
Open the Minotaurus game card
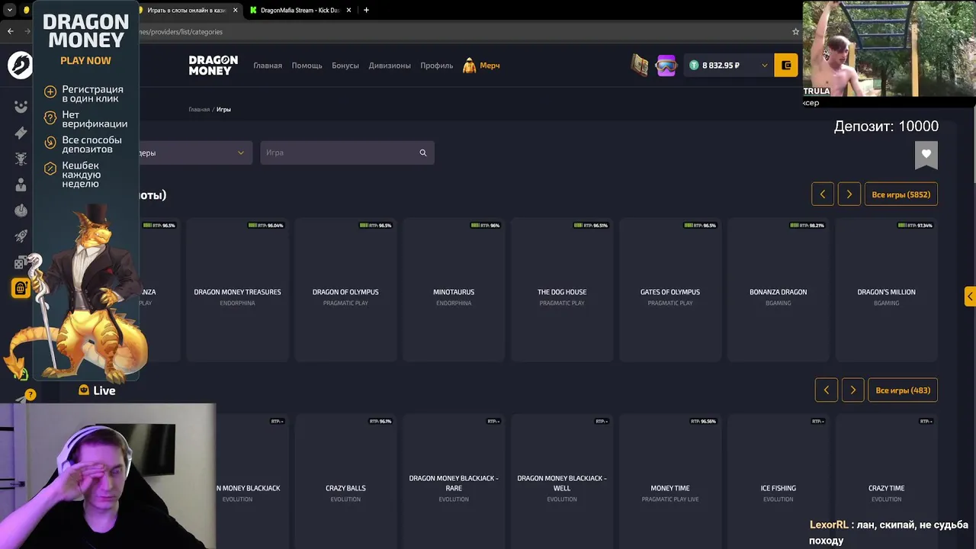pyautogui.click(x=454, y=290)
